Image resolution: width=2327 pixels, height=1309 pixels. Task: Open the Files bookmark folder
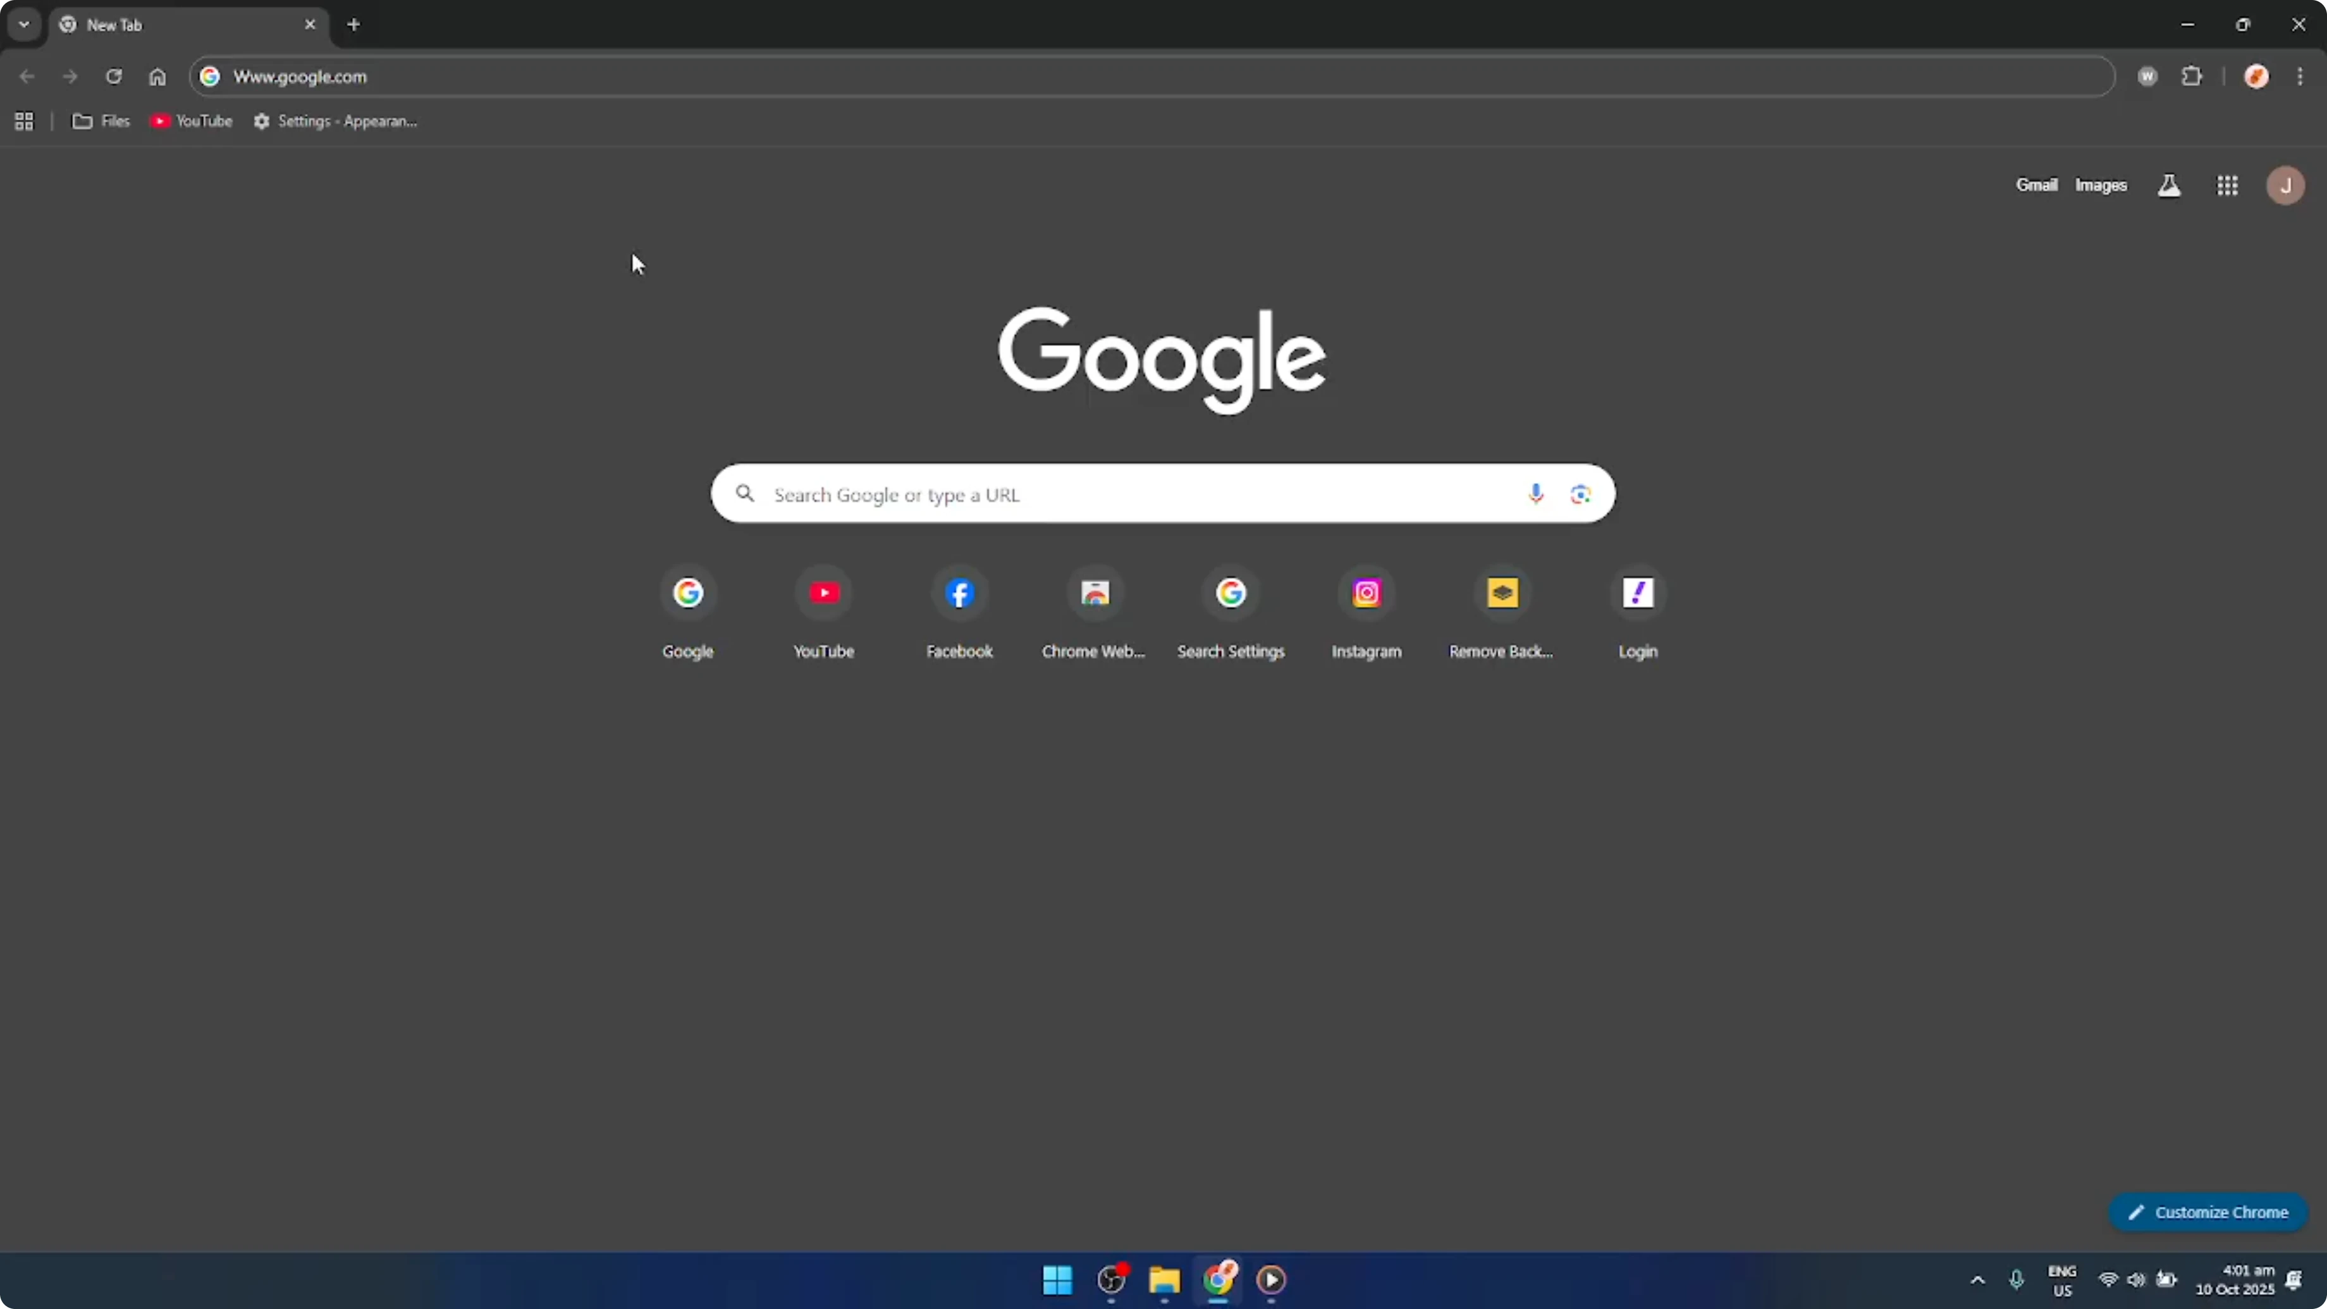101,121
